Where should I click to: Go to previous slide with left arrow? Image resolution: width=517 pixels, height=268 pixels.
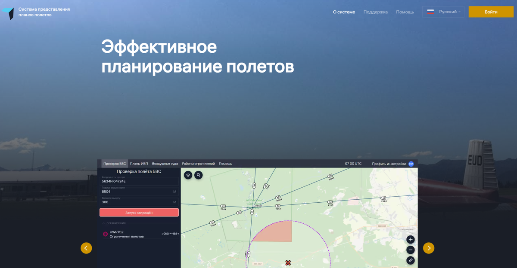[86, 248]
